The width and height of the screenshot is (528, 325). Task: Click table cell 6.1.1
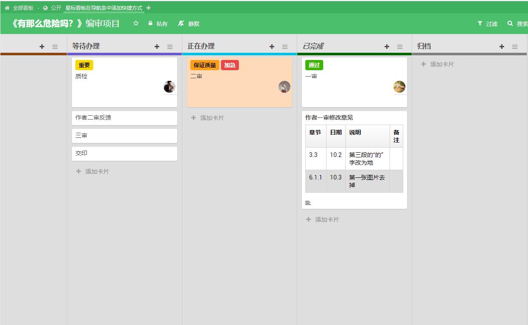[316, 181]
